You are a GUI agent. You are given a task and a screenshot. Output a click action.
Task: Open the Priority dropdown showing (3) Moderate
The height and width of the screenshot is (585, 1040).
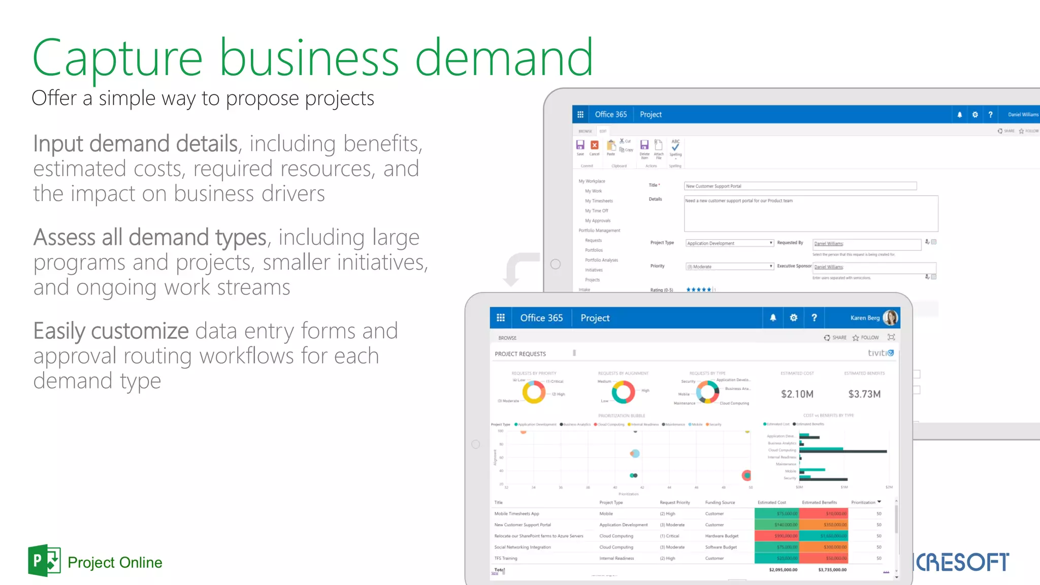pyautogui.click(x=730, y=267)
